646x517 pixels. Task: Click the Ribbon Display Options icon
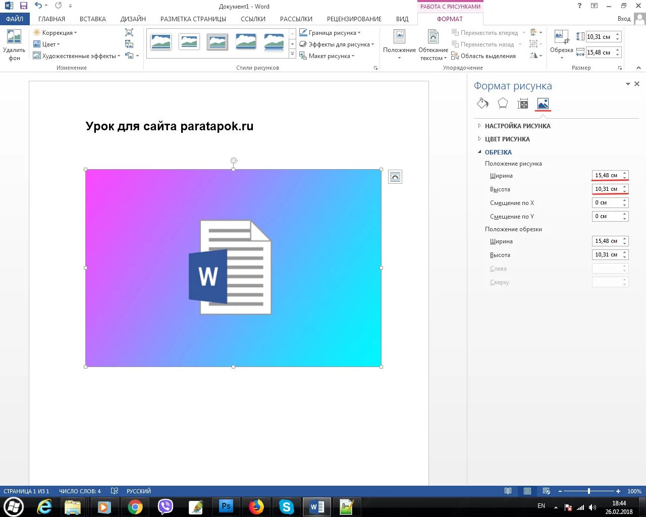tap(595, 6)
